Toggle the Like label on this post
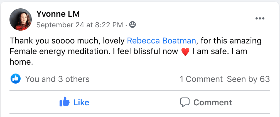The image size is (280, 117). click(x=81, y=102)
